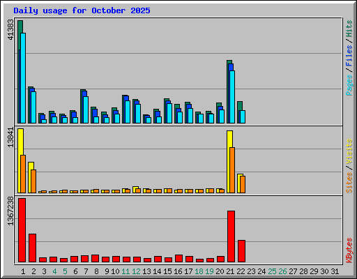
Task: Click day label 28 on the x-axis
Action: pyautogui.click(x=303, y=271)
